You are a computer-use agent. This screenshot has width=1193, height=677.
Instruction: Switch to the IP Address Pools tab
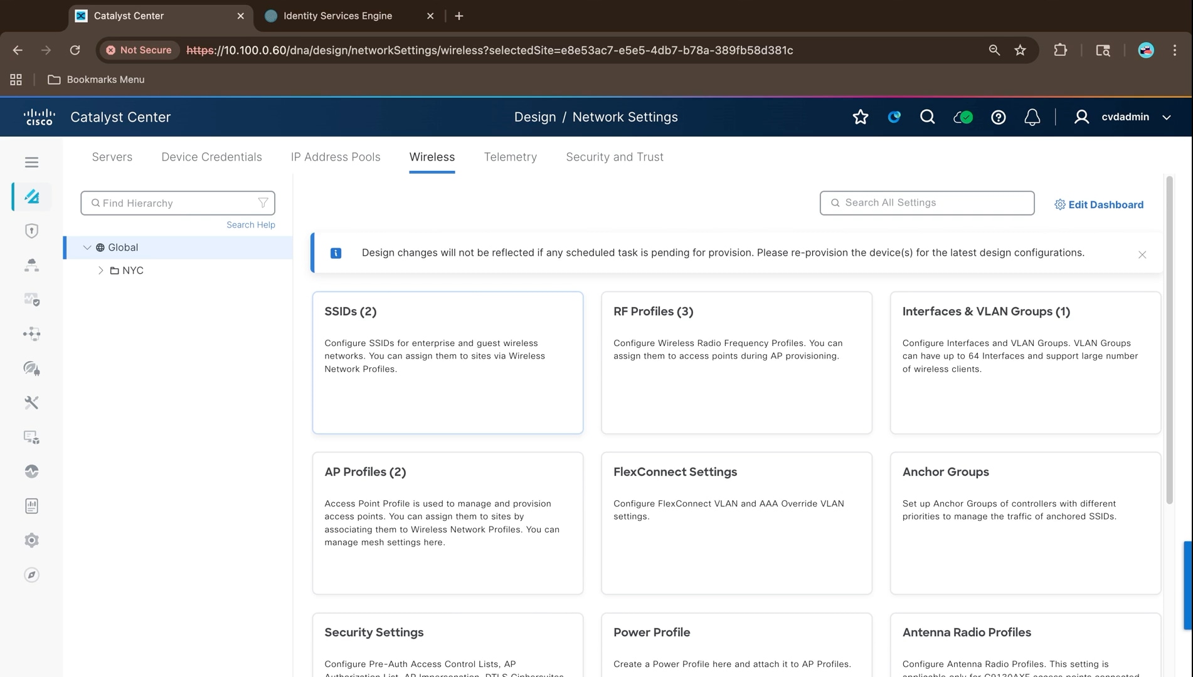tap(336, 157)
